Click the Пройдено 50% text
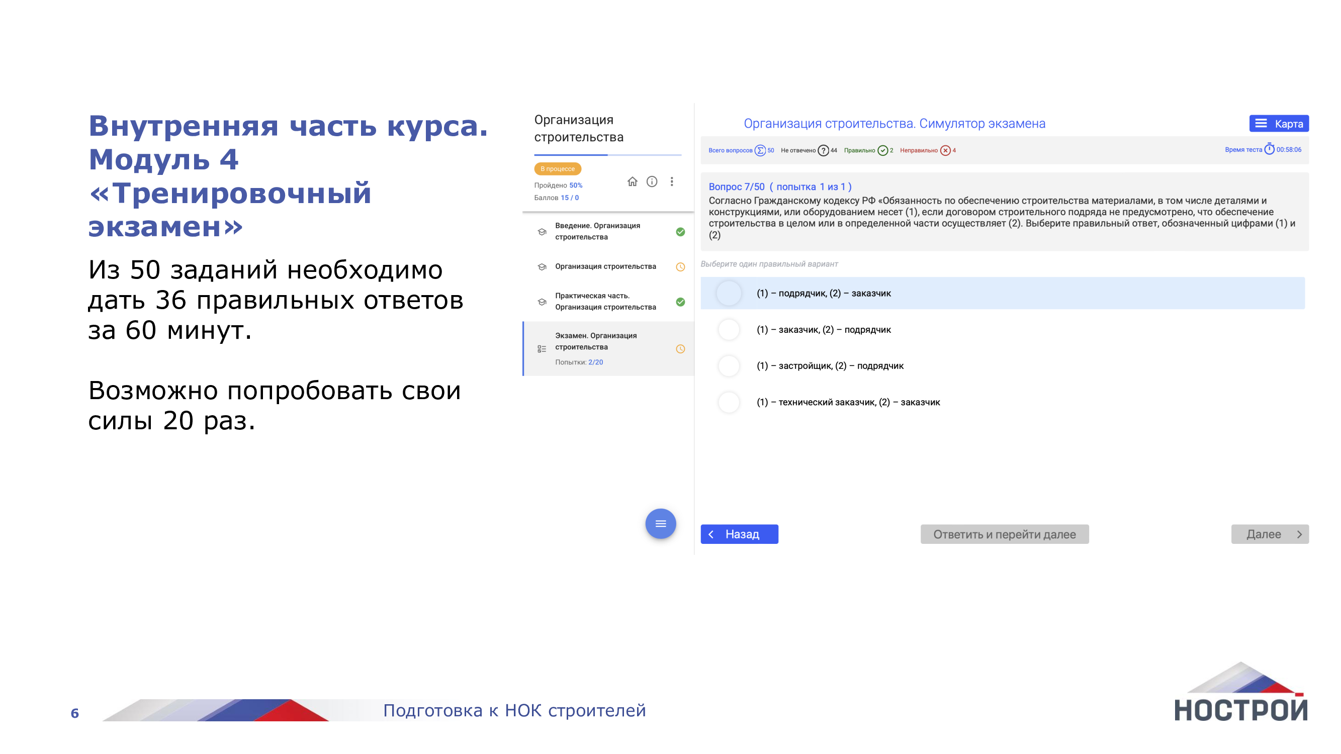Image resolution: width=1341 pixels, height=754 pixels. coord(558,185)
